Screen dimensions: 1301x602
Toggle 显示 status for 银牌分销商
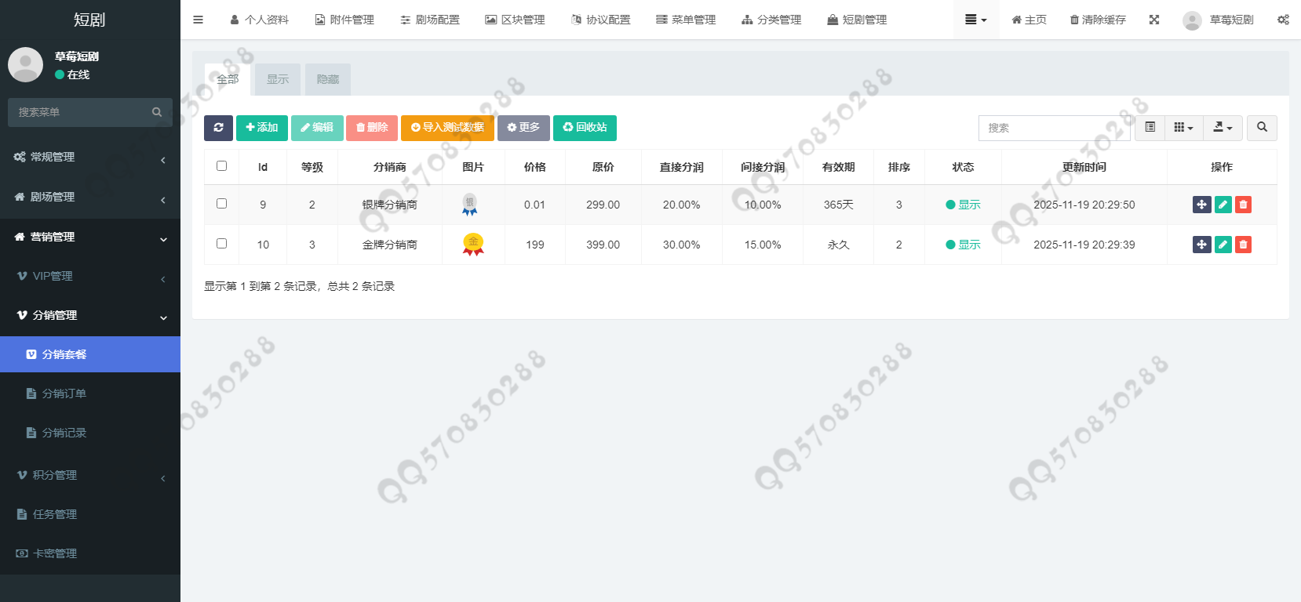[963, 205]
